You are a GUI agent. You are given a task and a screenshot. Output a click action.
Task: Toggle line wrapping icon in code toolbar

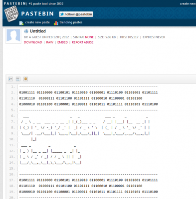pyautogui.click(x=18, y=79)
